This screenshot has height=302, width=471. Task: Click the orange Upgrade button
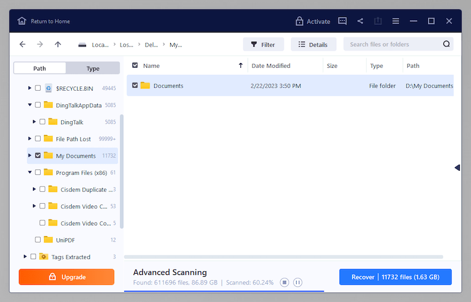tap(67, 277)
